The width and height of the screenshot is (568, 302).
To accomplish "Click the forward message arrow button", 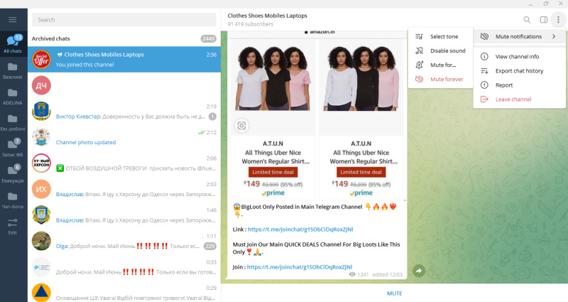I will [419, 271].
